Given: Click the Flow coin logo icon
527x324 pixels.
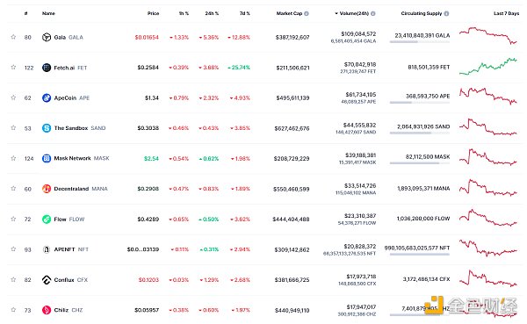Looking at the screenshot, I should 47,220.
